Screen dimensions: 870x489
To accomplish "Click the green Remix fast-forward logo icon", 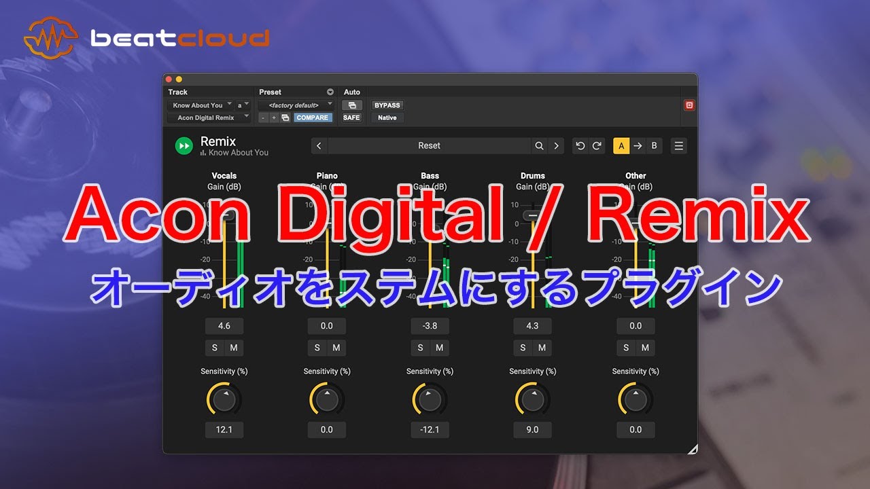I will coord(184,146).
